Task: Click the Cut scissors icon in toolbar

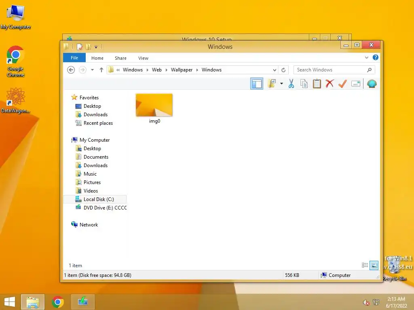Action: tap(291, 84)
